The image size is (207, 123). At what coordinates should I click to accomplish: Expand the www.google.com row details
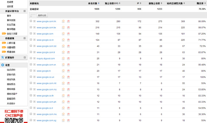point(34,34)
